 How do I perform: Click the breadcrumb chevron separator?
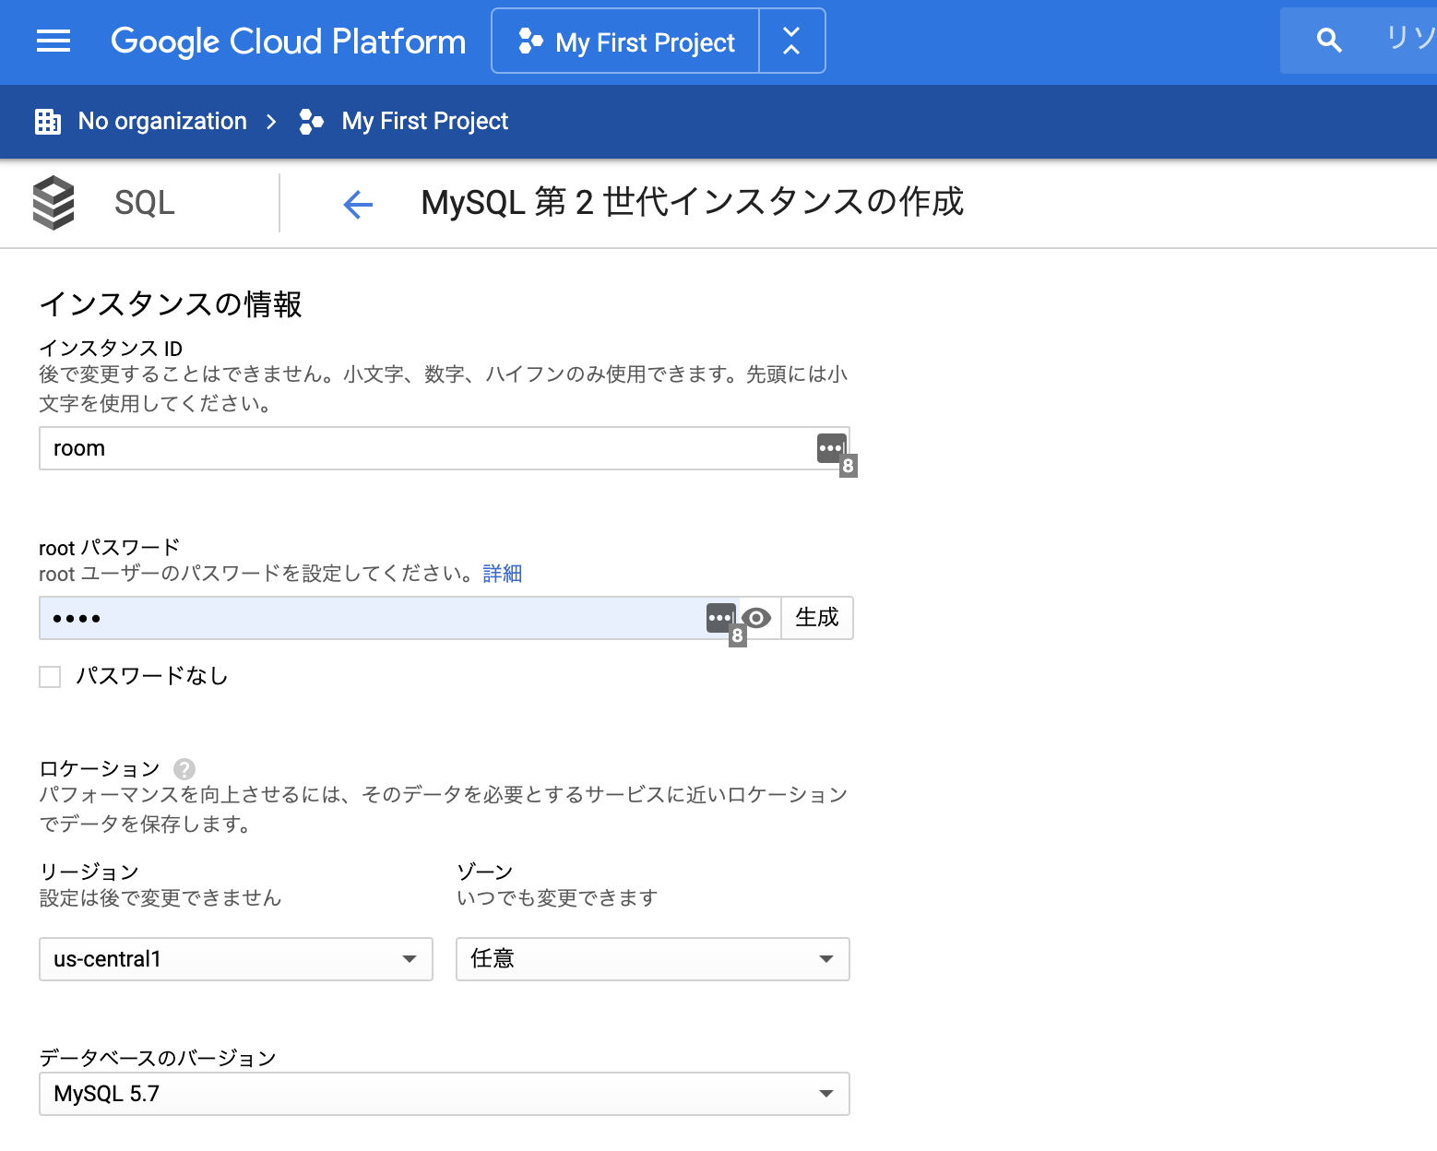click(271, 122)
